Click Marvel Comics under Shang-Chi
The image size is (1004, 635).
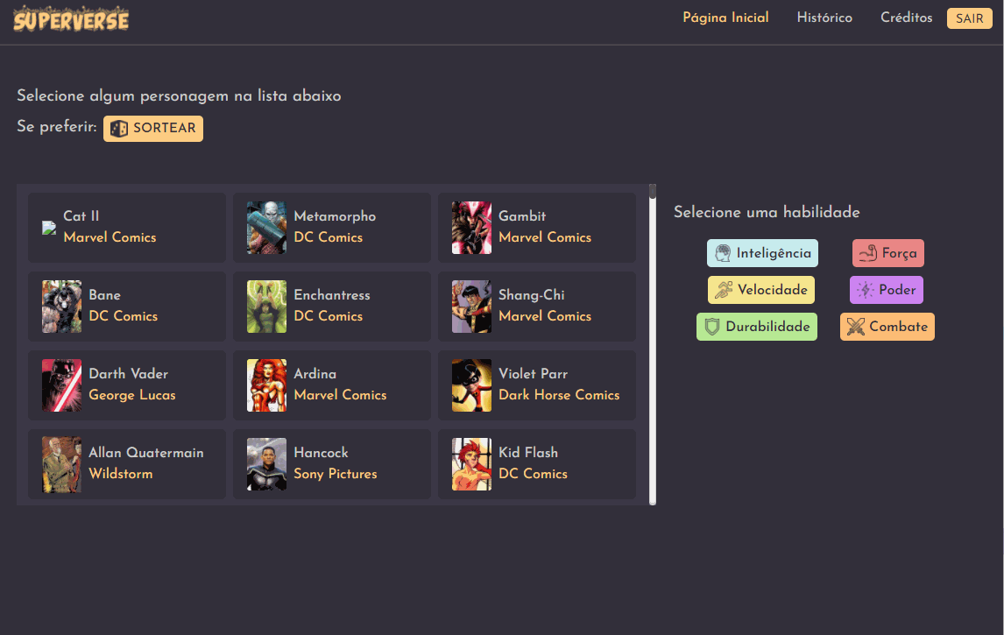coord(545,316)
